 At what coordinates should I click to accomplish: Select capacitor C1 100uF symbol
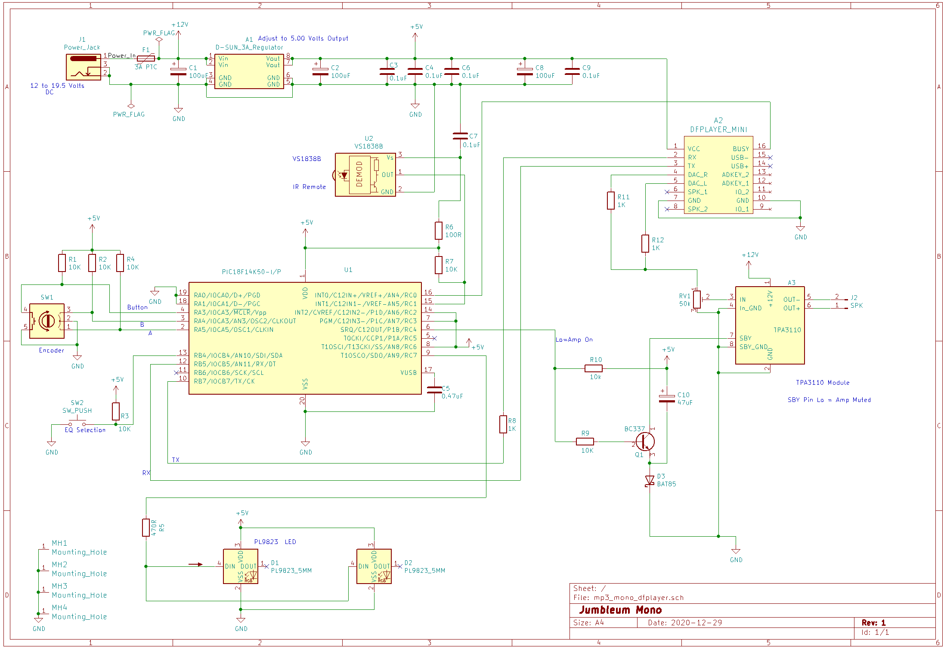coord(178,71)
